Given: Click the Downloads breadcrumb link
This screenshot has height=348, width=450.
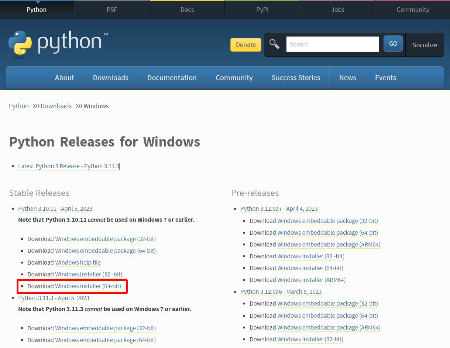Looking at the screenshot, I should tap(56, 106).
